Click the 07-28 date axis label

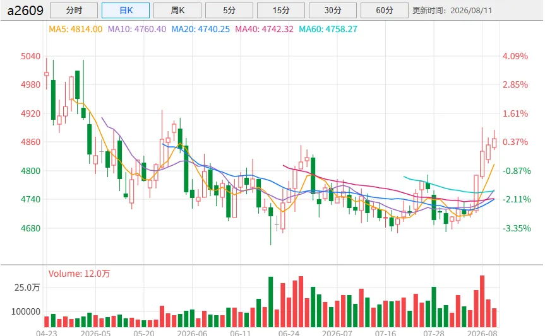(x=434, y=333)
